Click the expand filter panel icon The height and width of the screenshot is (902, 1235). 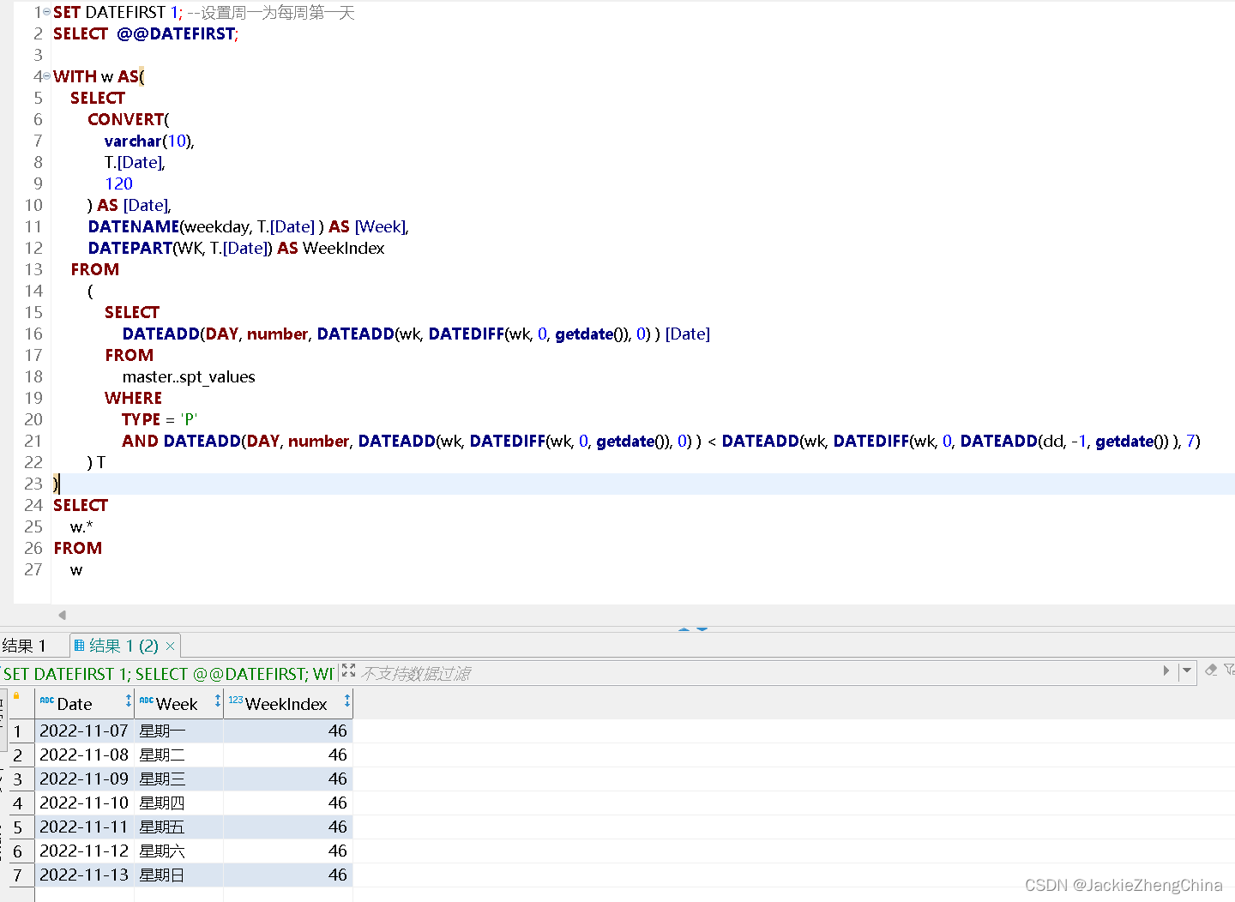348,670
